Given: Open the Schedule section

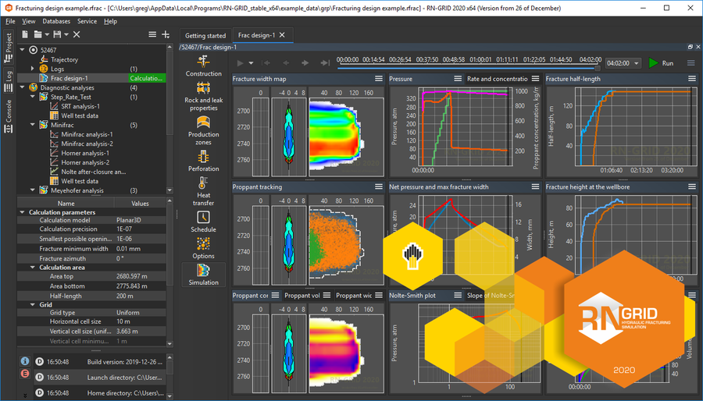Looking at the screenshot, I should (x=203, y=218).
